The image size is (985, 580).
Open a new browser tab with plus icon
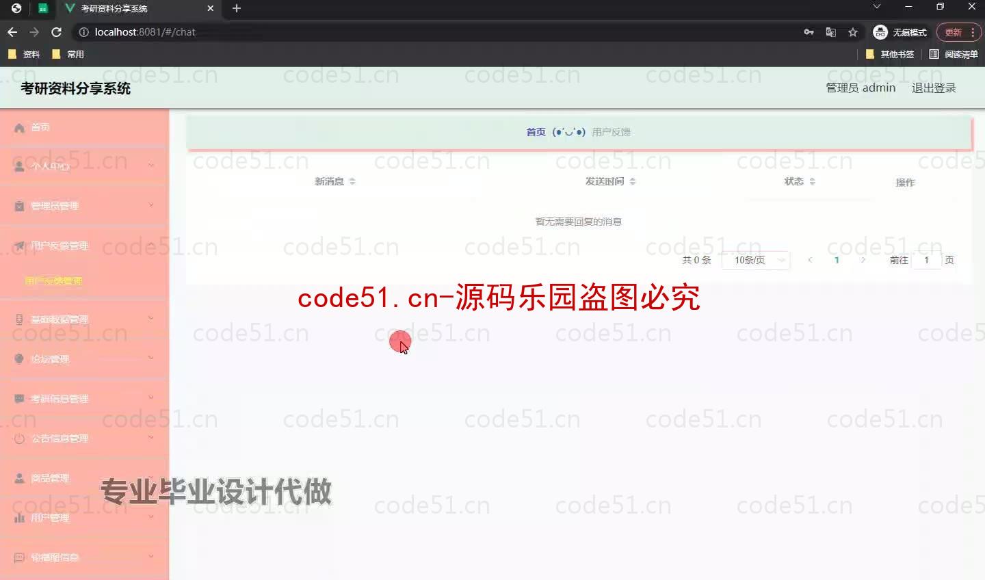(x=237, y=8)
